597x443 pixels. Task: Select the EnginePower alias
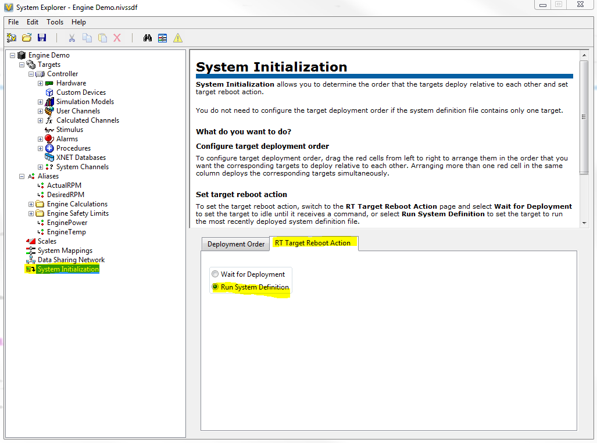click(67, 223)
